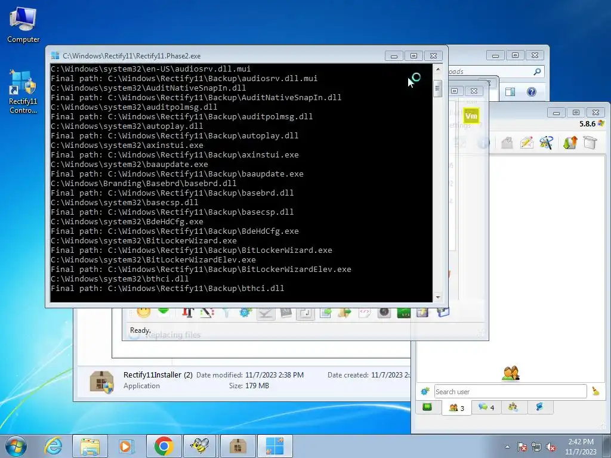The image size is (611, 458).
Task: Click 'Size: 179 MB' in details pane
Action: 249,386
